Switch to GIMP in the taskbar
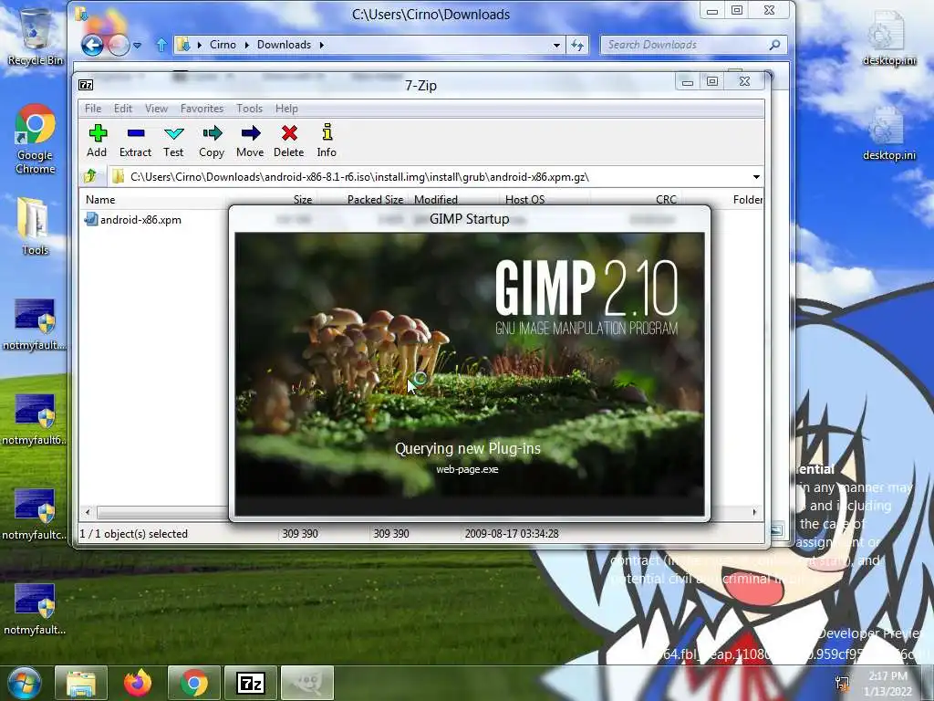This screenshot has width=934, height=701. tap(307, 683)
